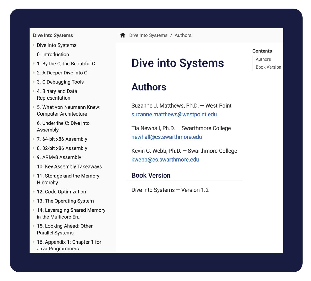
Task: Open 13. The Operating System chapter
Action: click(x=65, y=201)
